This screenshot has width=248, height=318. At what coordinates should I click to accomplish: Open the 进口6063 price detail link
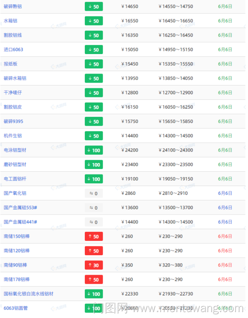click(13, 50)
